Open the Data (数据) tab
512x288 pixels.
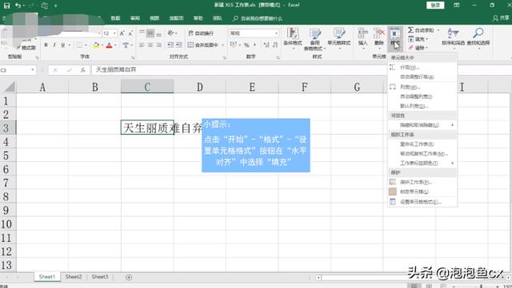pos(115,18)
